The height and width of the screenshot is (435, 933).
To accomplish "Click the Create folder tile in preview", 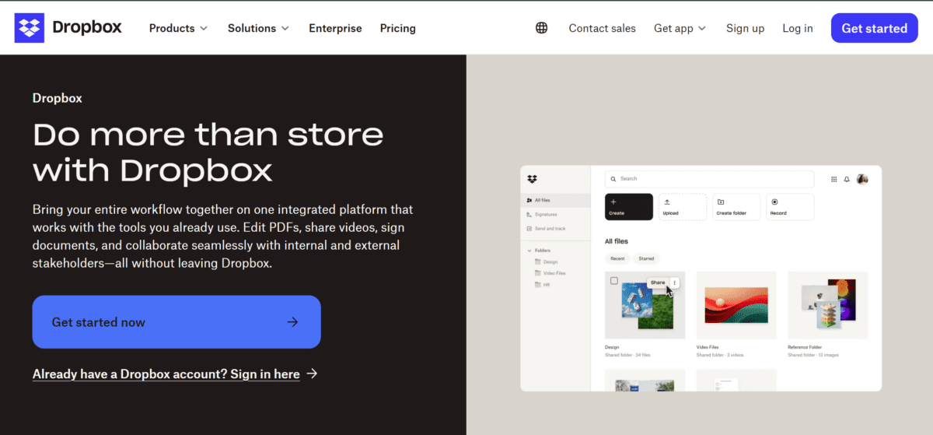I will coord(736,207).
